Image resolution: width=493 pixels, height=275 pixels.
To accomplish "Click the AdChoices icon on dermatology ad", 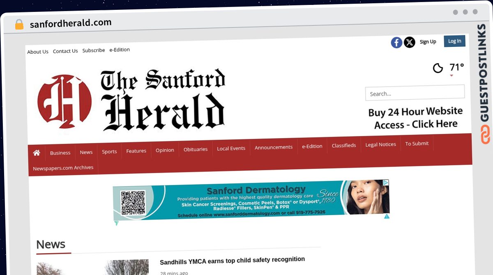I will [x=386, y=183].
